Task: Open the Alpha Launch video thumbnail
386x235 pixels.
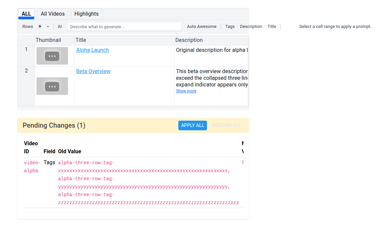Action: point(52,56)
